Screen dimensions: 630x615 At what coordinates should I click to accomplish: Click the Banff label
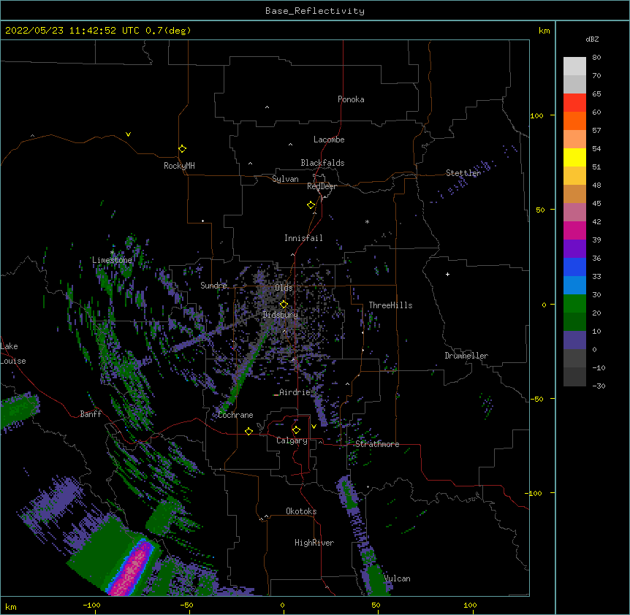tap(91, 414)
